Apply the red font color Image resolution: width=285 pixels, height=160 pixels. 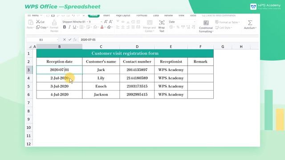(x=102, y=27)
